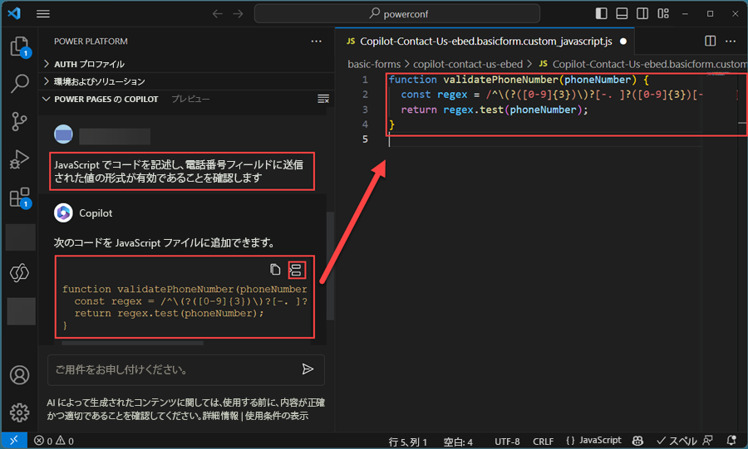Select JavaScript language mode in status bar

594,441
